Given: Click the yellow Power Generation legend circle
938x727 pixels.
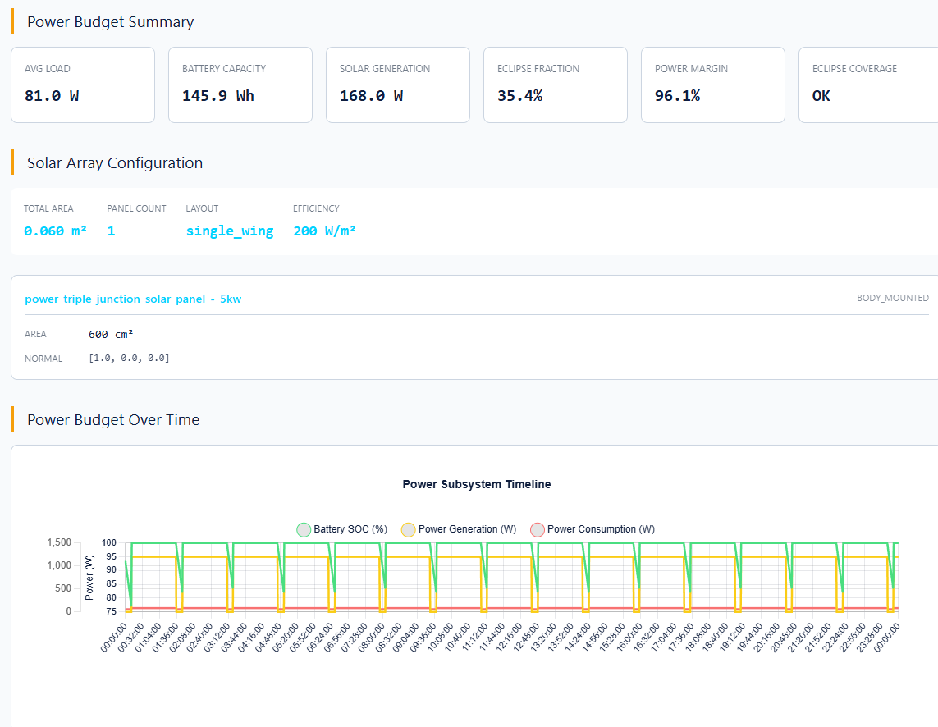Looking at the screenshot, I should (x=409, y=529).
